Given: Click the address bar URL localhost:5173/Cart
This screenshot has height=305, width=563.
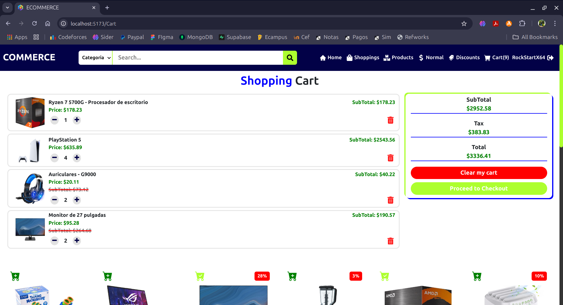Looking at the screenshot, I should (x=93, y=24).
